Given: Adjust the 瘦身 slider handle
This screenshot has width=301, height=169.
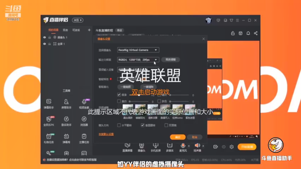Looking at the screenshot, I should [139, 95].
